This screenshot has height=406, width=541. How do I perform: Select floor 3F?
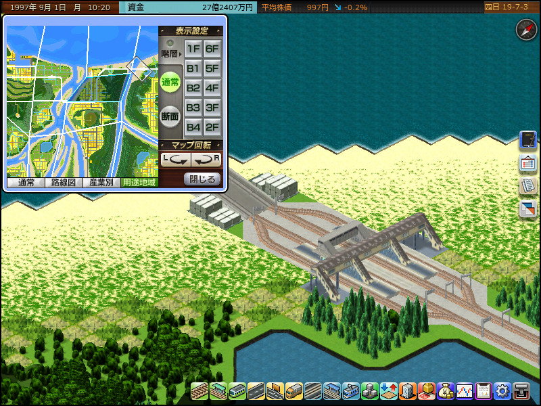[x=212, y=108]
